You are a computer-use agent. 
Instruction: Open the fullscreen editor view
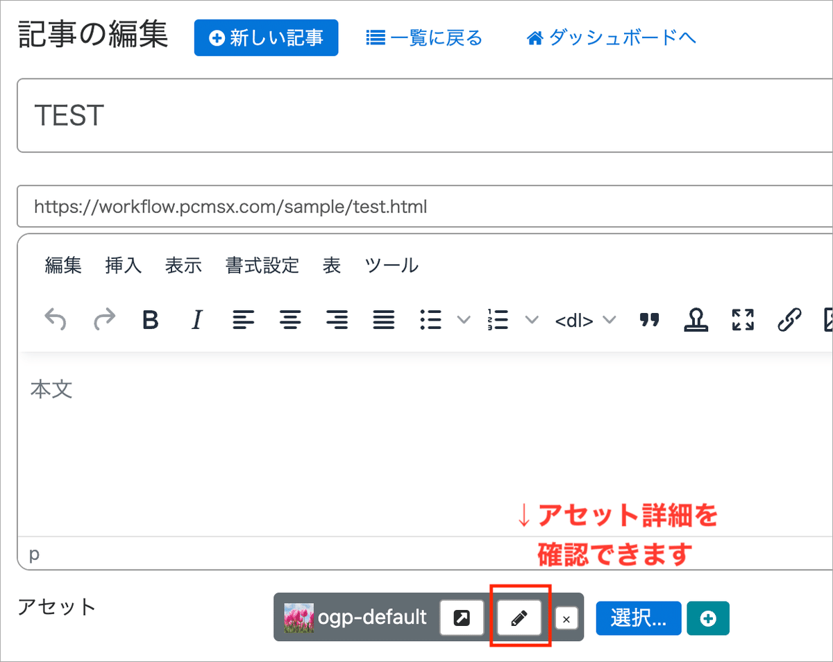tap(742, 319)
